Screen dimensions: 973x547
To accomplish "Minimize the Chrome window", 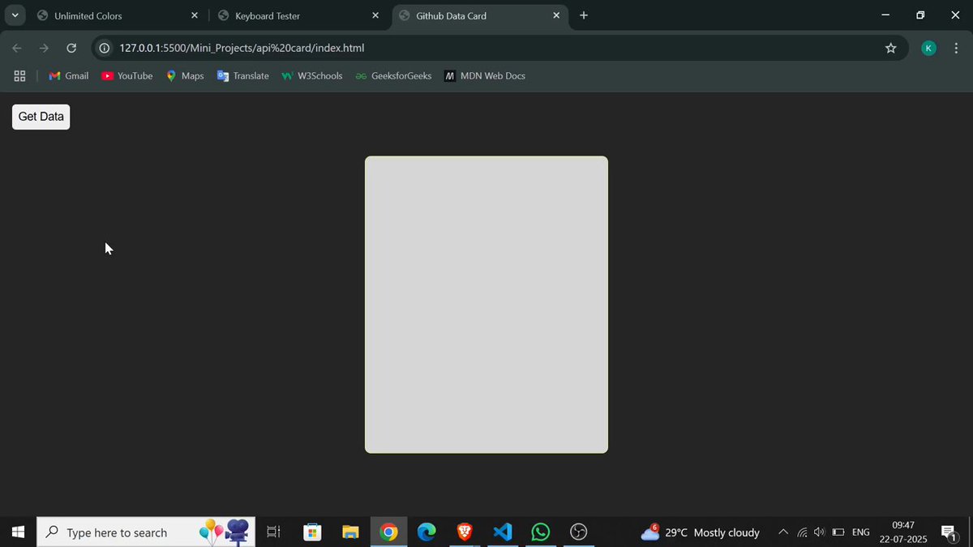I will (x=885, y=15).
